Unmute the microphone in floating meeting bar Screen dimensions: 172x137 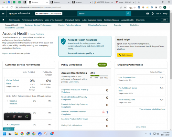[x=14, y=117]
